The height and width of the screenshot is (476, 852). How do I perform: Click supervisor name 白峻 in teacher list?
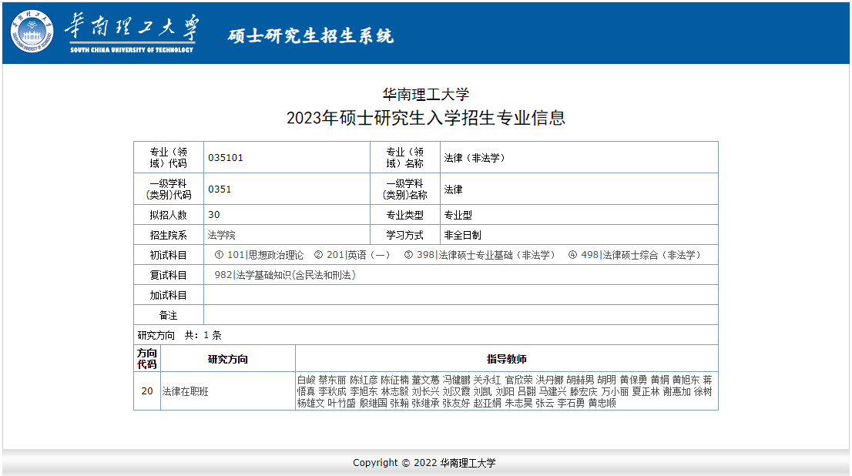[306, 380]
